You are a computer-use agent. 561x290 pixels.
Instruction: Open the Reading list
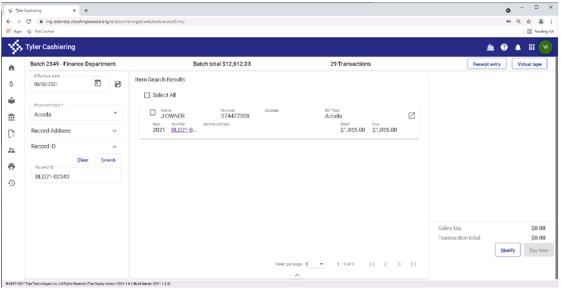coord(540,31)
